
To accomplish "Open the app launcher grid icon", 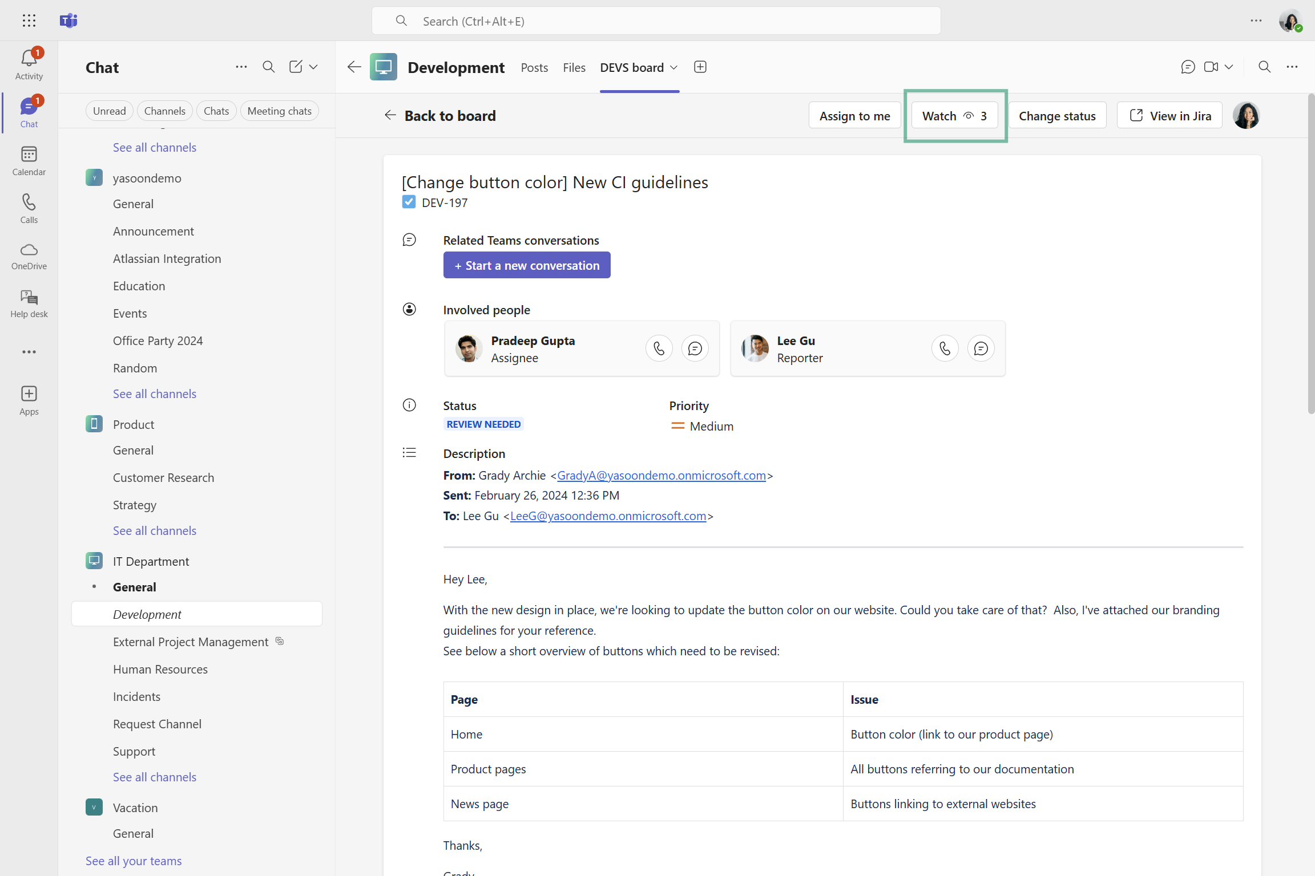I will (x=29, y=21).
